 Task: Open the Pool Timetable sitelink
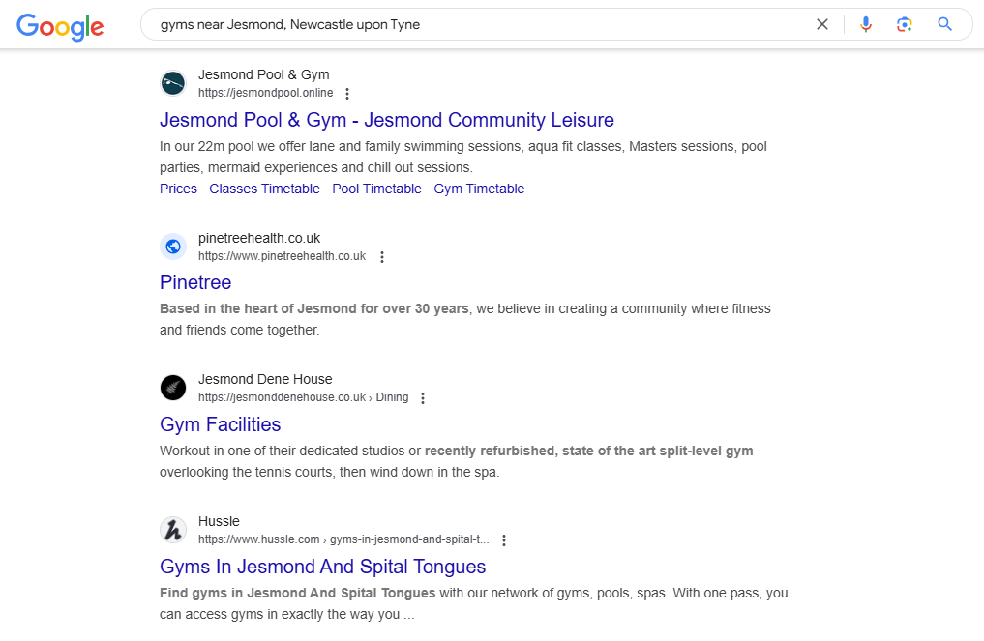click(376, 189)
